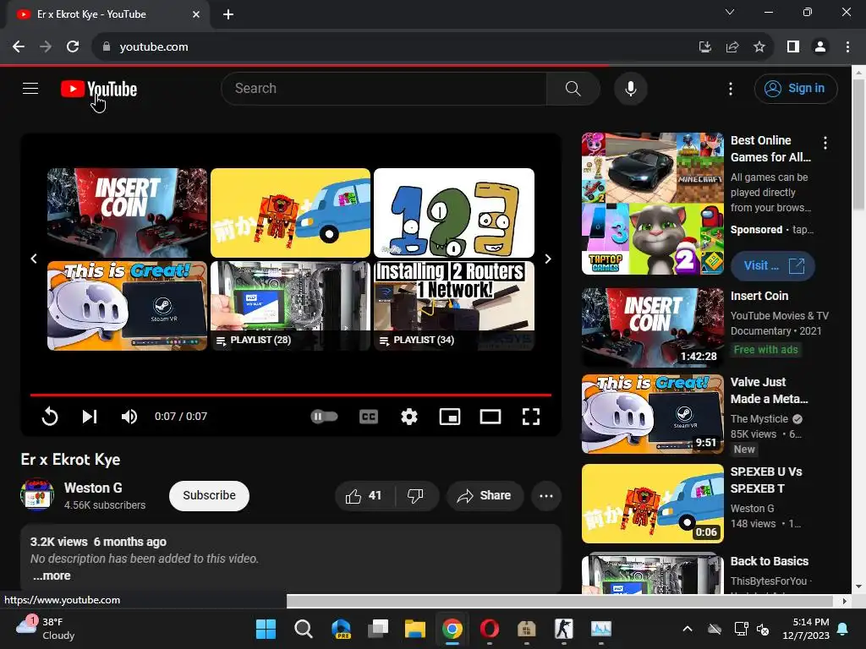Reload the page in Chrome

point(73,47)
